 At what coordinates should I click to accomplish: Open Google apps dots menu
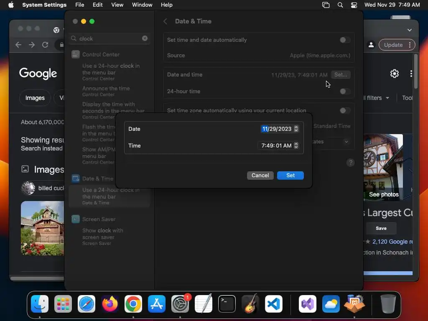[x=411, y=74]
